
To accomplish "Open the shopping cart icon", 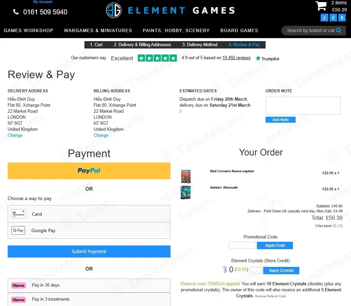I will coord(321,6).
